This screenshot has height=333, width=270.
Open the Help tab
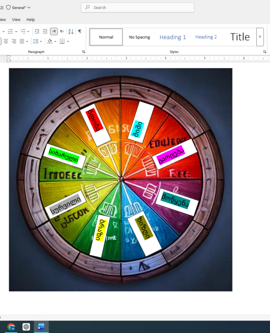coord(30,20)
